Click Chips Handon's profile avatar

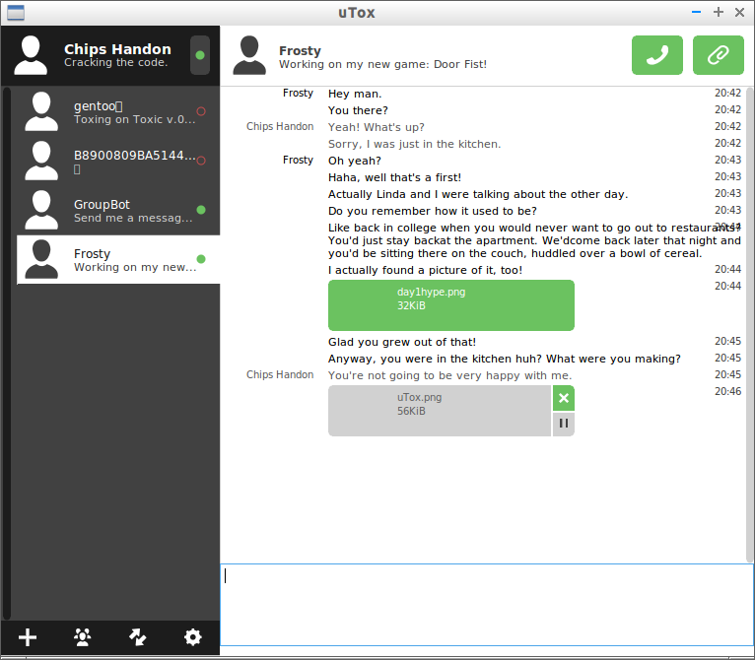pos(31,55)
